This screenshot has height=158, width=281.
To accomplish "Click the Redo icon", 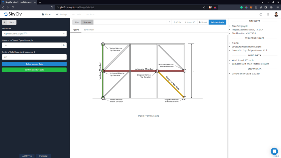I will coord(91,14).
